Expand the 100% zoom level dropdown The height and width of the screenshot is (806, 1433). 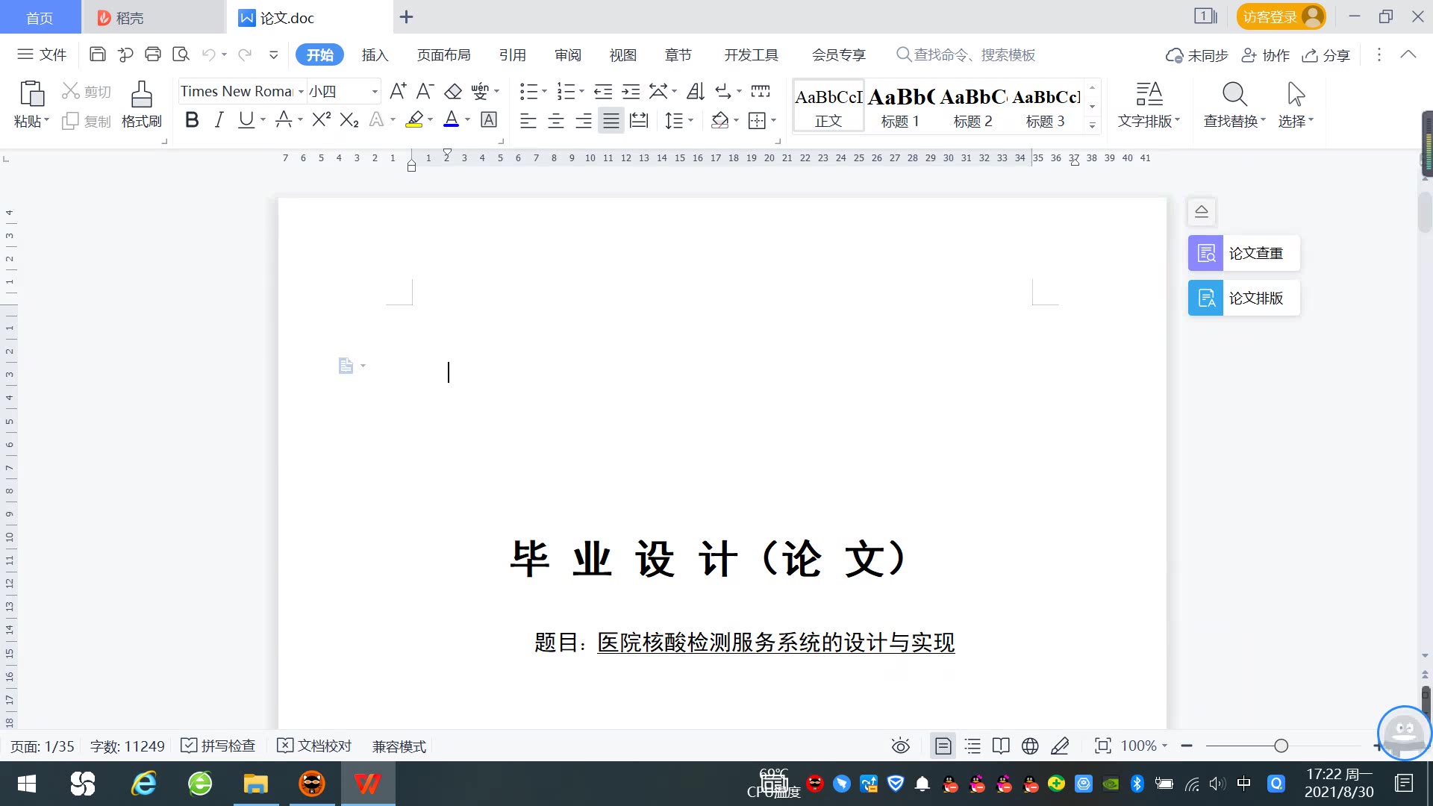pyautogui.click(x=1164, y=746)
